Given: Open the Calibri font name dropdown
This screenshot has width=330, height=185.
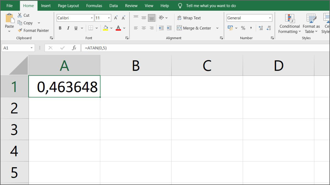Looking at the screenshot, I should (92, 18).
